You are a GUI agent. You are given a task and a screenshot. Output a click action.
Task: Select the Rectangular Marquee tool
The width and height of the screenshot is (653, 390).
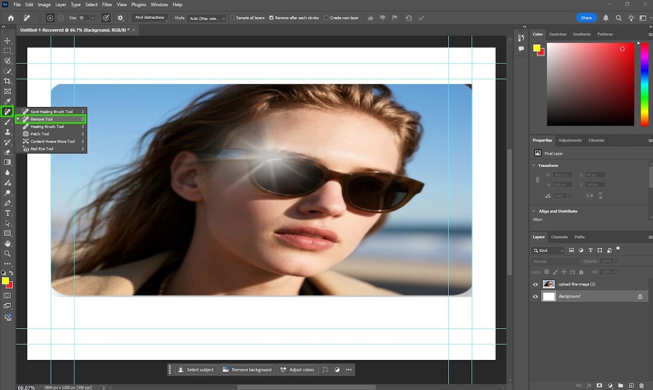8,51
